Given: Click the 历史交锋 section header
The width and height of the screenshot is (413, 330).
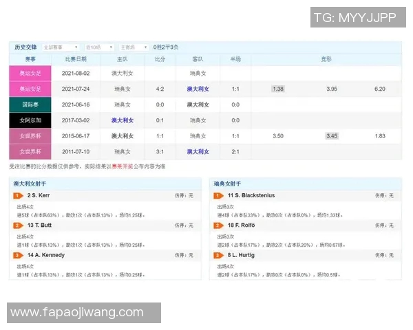Looking at the screenshot, I should tap(26, 47).
